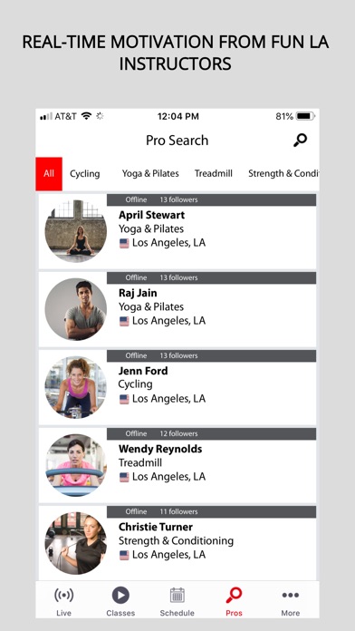Tap the Wi-Fi status icon
This screenshot has width=355, height=631.
(86, 116)
